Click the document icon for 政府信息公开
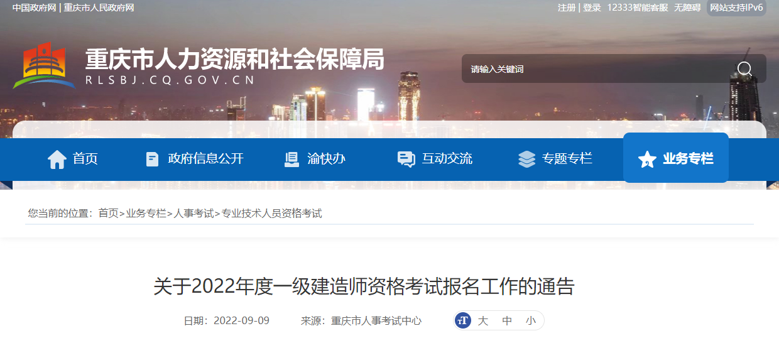This screenshot has width=779, height=348. tap(152, 159)
